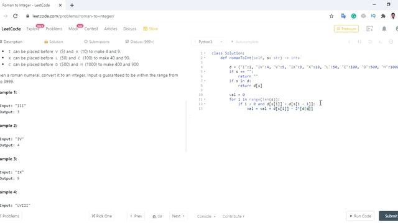Click the problem number indicator
398x223 pixels.
[157, 216]
